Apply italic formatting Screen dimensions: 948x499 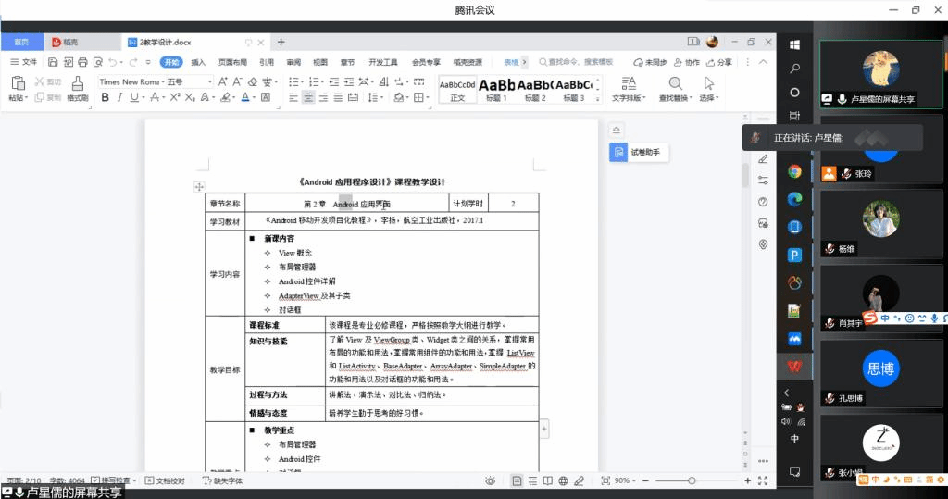click(x=120, y=97)
